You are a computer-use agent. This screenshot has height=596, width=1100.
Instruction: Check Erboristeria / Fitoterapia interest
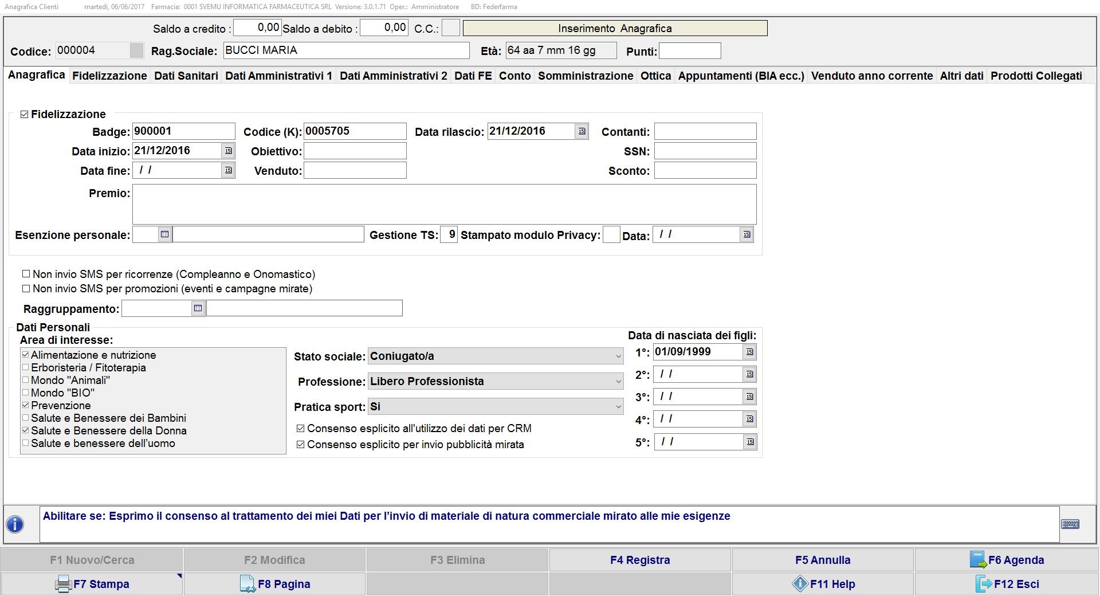pos(25,367)
